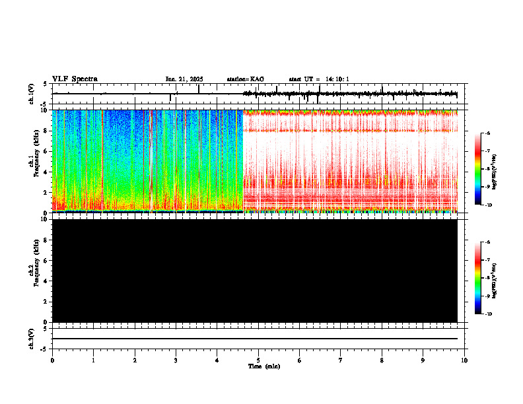
Task: Select the "start UT = 14:10: 1" text
Action: [x=319, y=79]
